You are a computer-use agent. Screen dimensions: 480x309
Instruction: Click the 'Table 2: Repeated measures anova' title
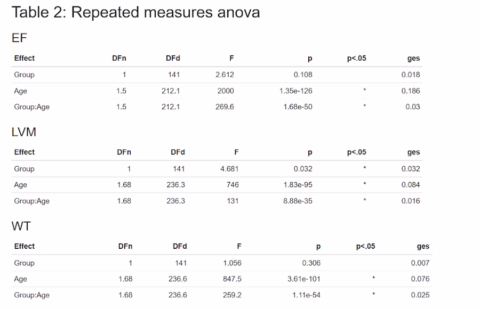click(x=135, y=12)
